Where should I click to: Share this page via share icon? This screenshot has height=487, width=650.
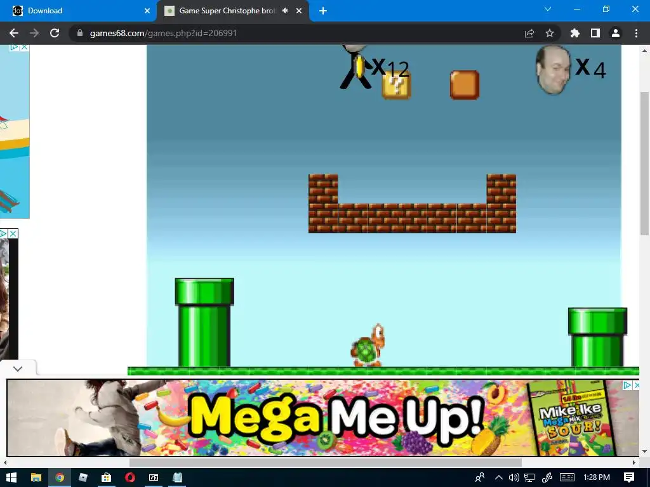click(529, 33)
